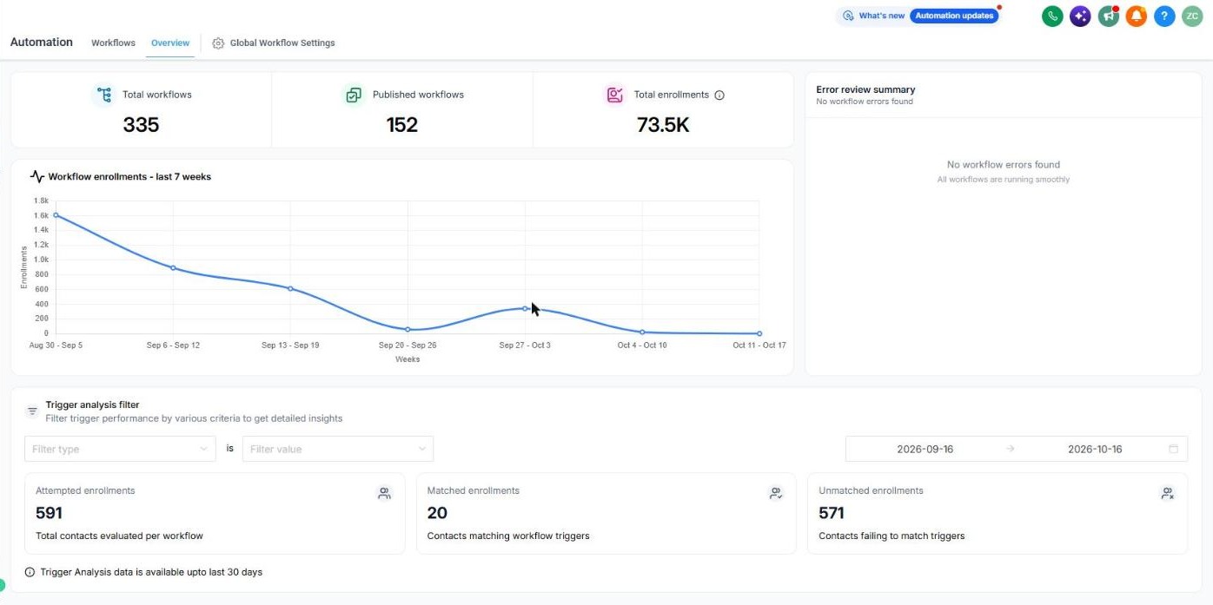1213x605 pixels.
Task: Click the total workflows value 335
Action: [x=141, y=125]
